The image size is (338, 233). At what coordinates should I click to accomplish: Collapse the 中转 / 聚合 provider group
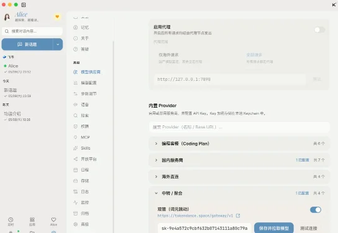point(239,193)
